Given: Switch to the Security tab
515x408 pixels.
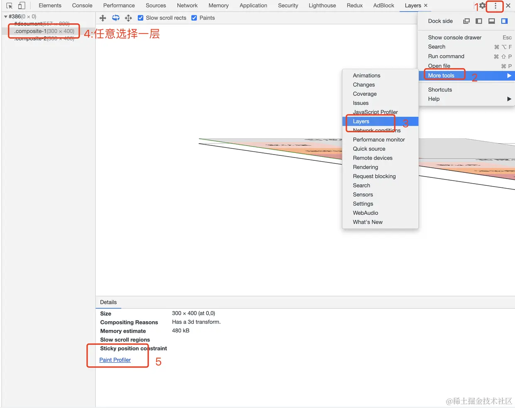Looking at the screenshot, I should coord(288,5).
